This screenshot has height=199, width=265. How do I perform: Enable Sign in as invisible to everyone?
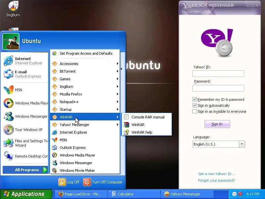click(194, 111)
